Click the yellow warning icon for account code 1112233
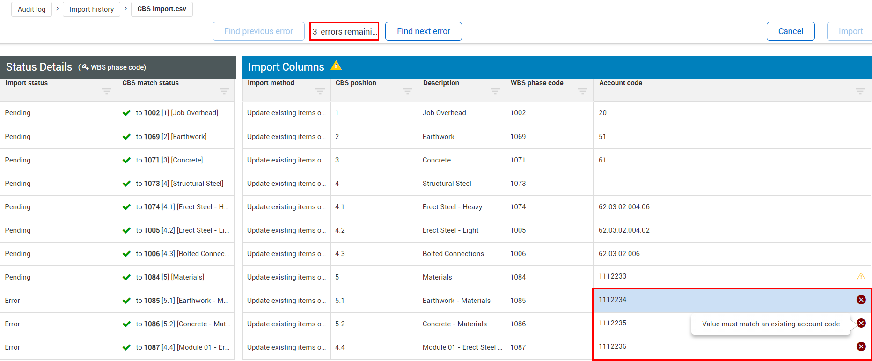This screenshot has width=872, height=361. 861,276
